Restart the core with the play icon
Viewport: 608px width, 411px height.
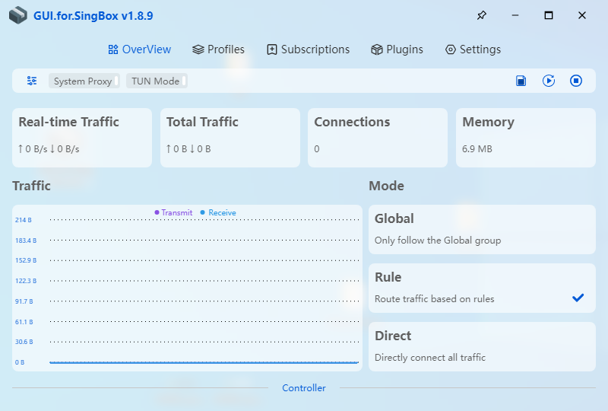(x=548, y=81)
